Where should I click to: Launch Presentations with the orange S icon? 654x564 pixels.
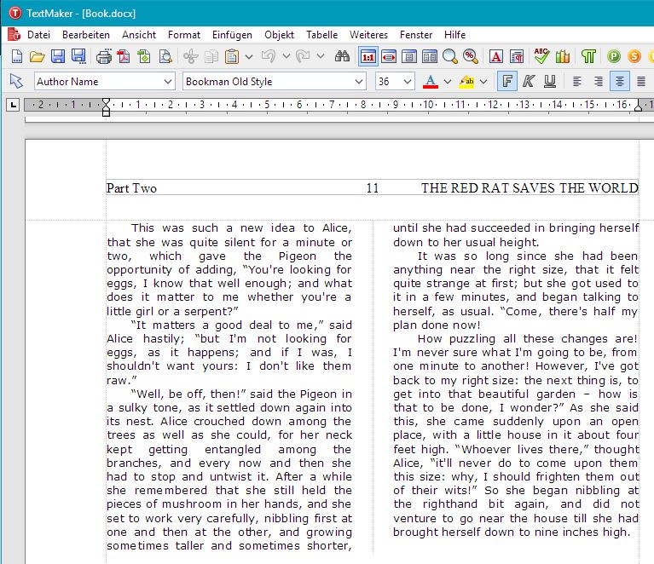tap(634, 56)
